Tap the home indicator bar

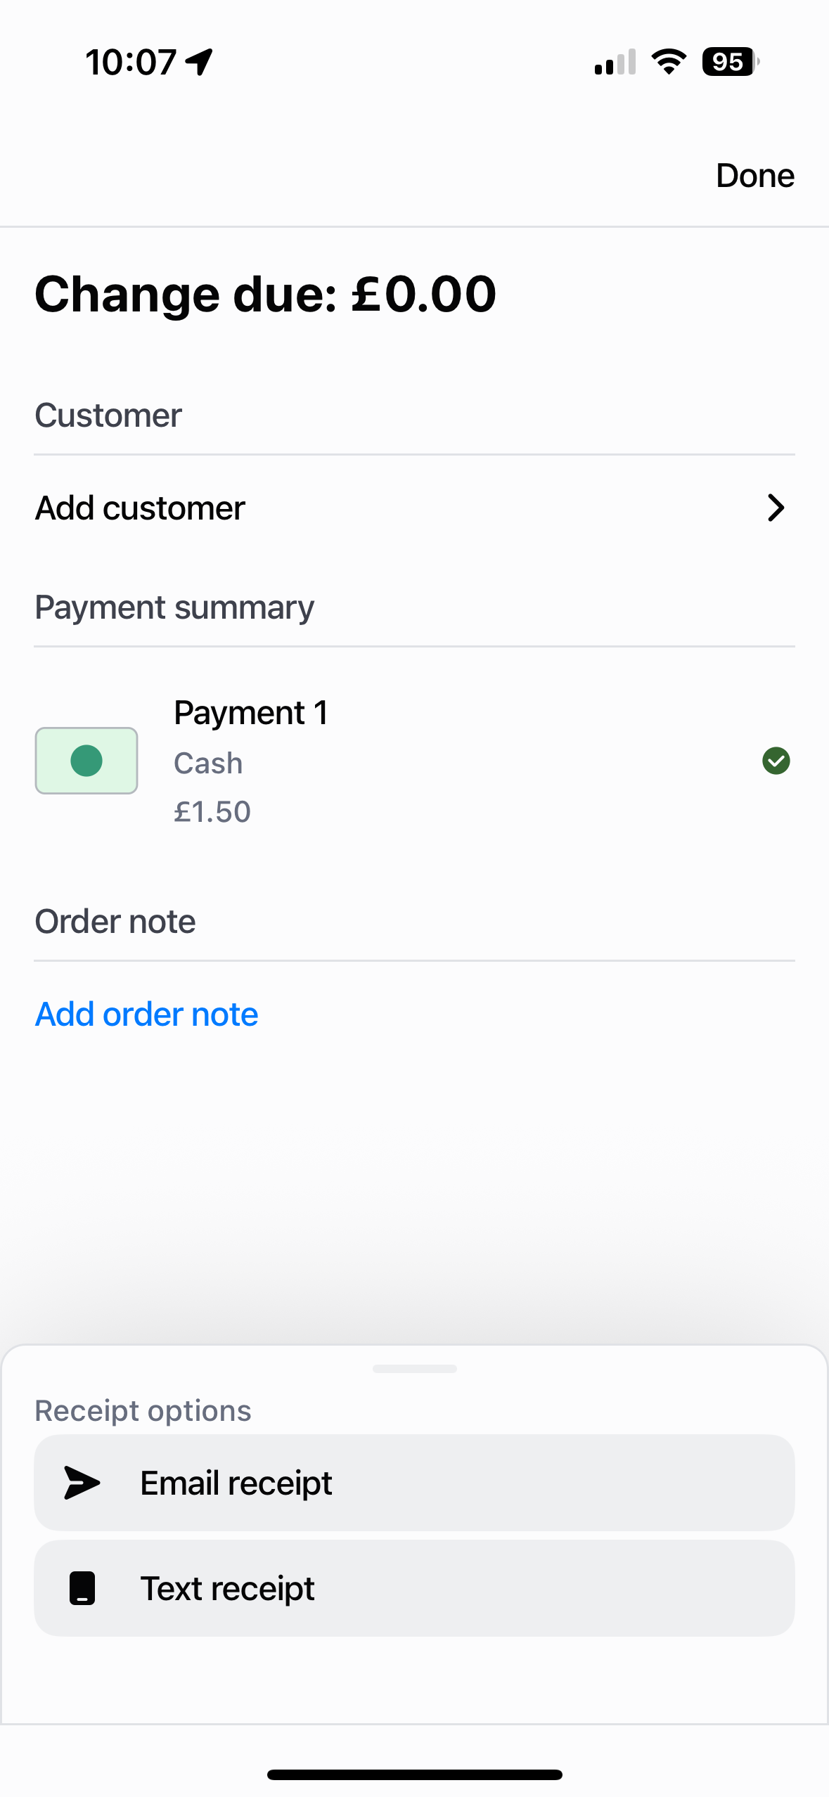tap(414, 1775)
